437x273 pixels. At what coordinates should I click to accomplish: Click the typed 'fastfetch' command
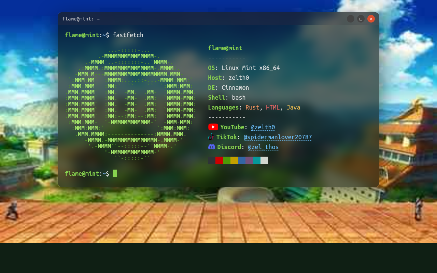point(128,35)
